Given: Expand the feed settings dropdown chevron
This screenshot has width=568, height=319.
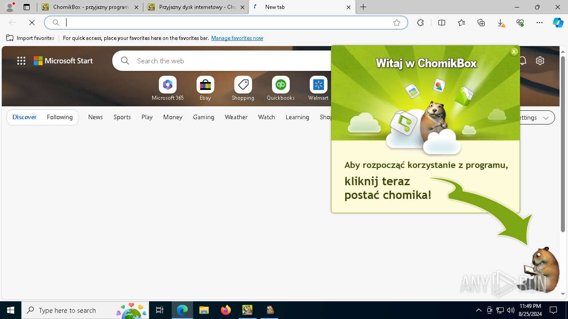Looking at the screenshot, I should 546,117.
